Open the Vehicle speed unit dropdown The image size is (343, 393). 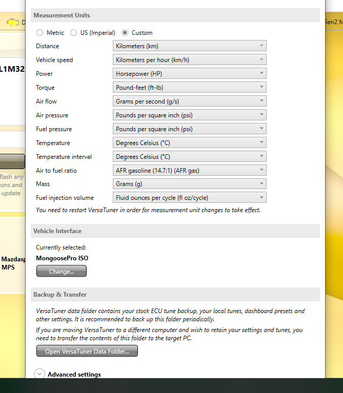tap(190, 59)
